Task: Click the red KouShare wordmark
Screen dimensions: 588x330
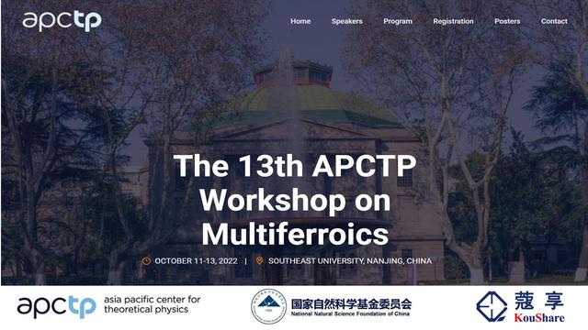Action: [x=539, y=318]
